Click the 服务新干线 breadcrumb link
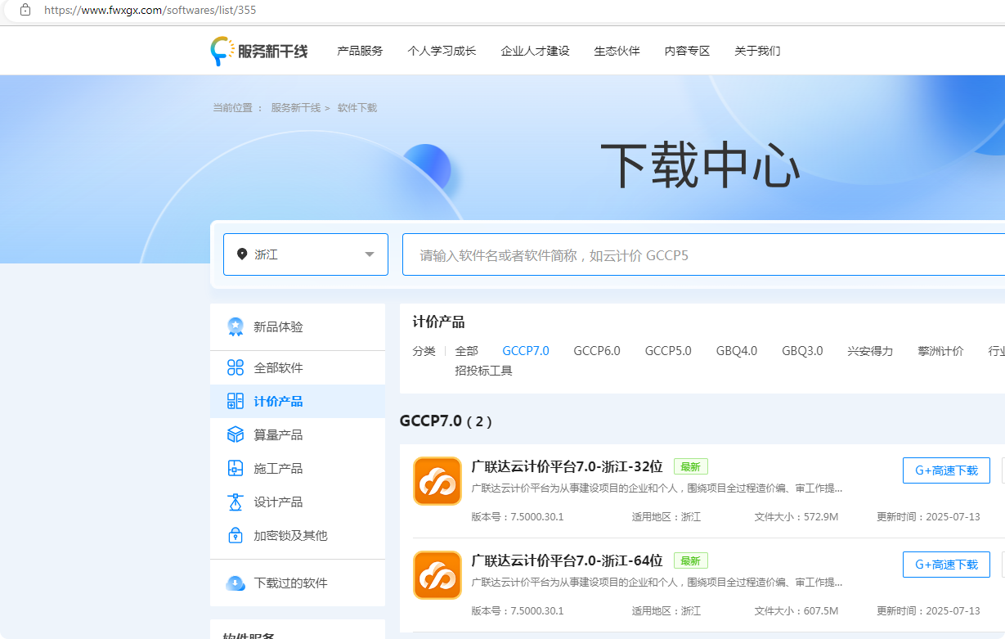 [x=296, y=108]
